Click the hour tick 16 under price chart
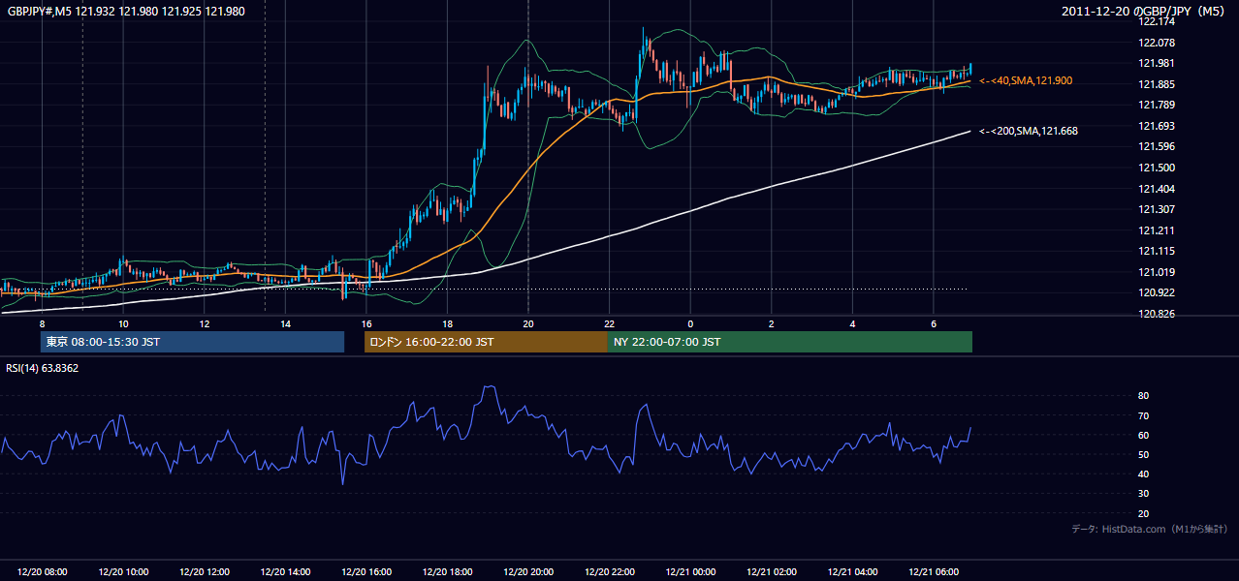 coord(366,323)
